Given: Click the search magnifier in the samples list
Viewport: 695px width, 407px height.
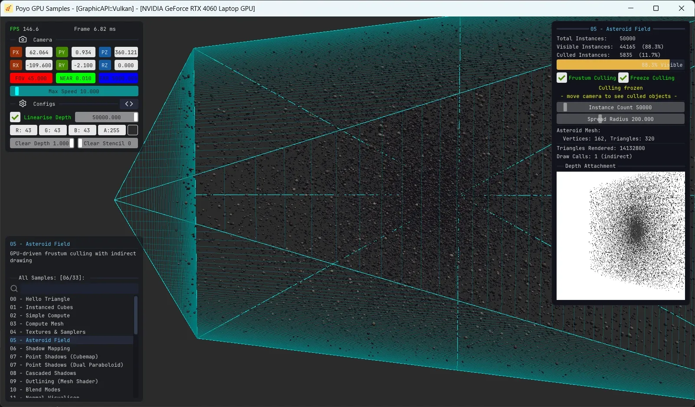Looking at the screenshot, I should [14, 288].
